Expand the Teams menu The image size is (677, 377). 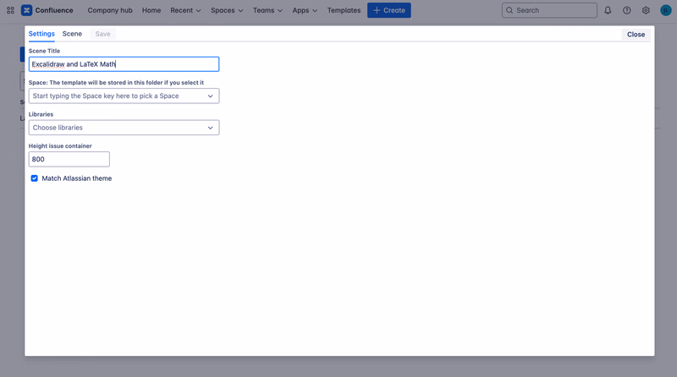tap(267, 10)
